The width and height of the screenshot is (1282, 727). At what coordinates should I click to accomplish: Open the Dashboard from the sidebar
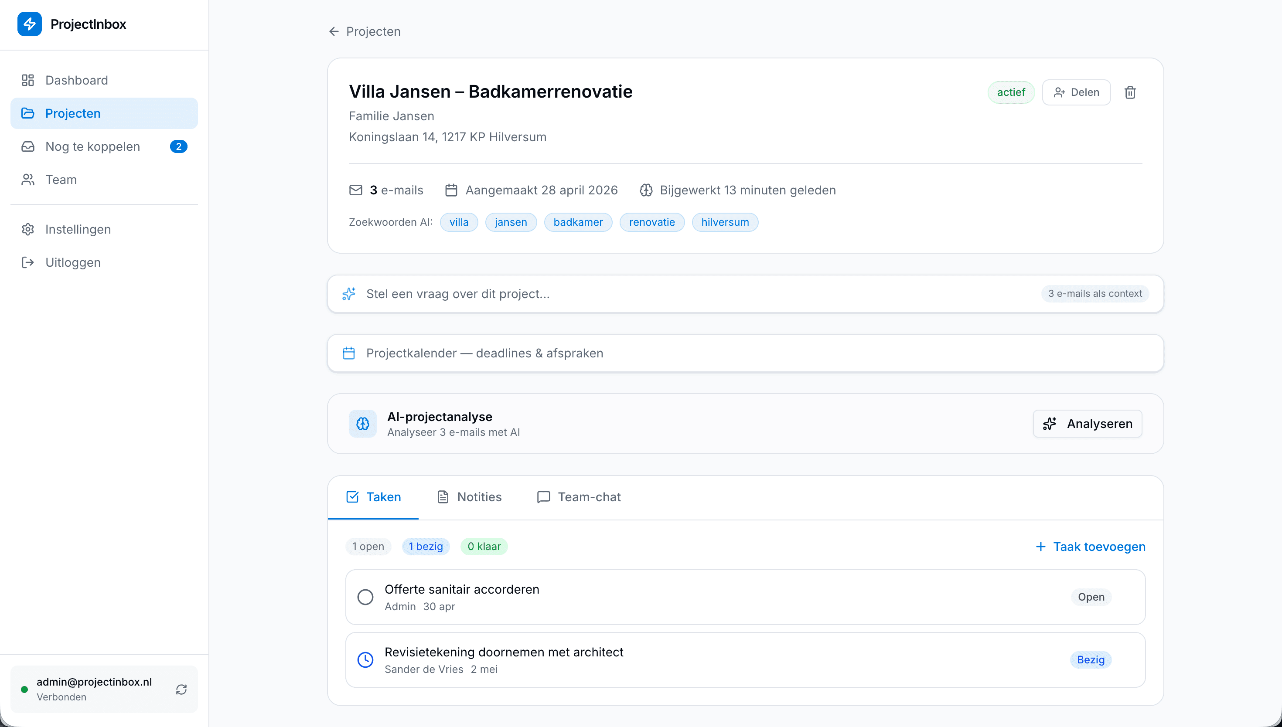pyautogui.click(x=77, y=80)
